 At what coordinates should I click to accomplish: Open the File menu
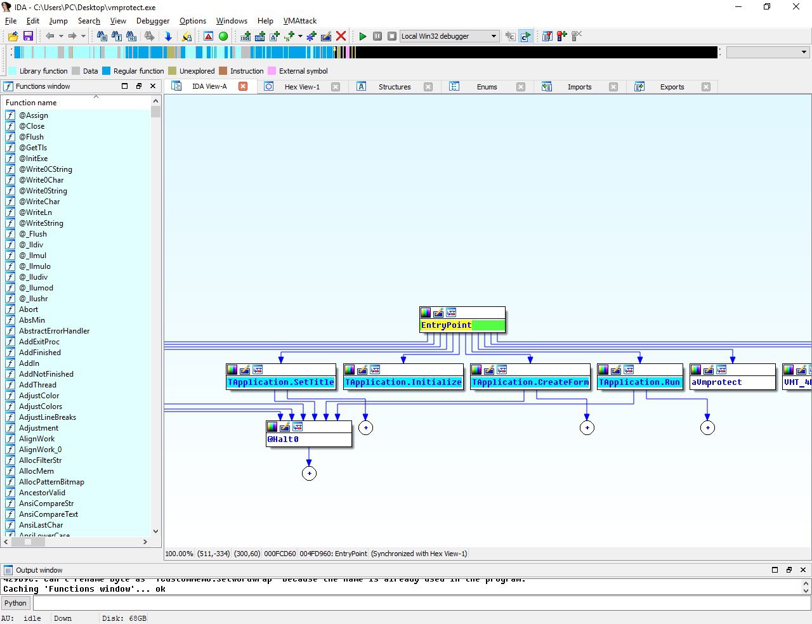(x=11, y=21)
